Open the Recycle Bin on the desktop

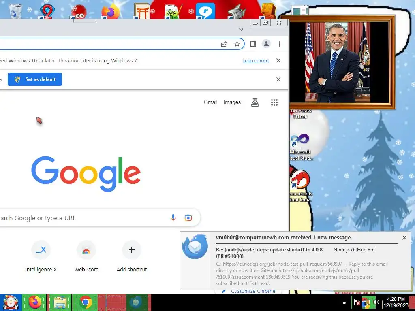[x=15, y=11]
